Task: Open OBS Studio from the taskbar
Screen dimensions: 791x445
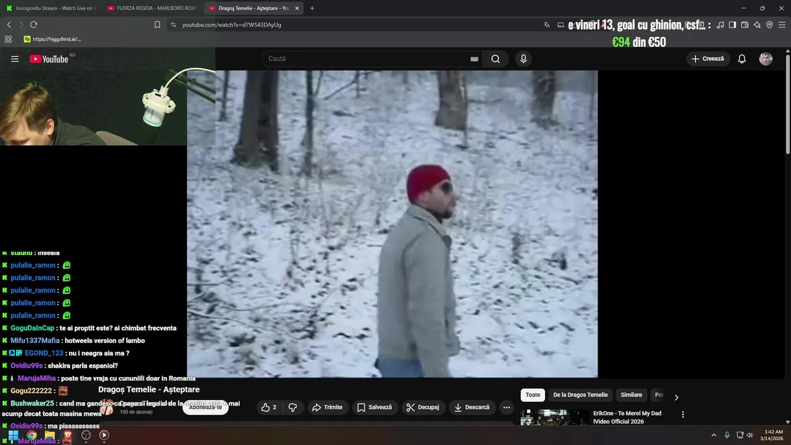Action: pos(86,435)
